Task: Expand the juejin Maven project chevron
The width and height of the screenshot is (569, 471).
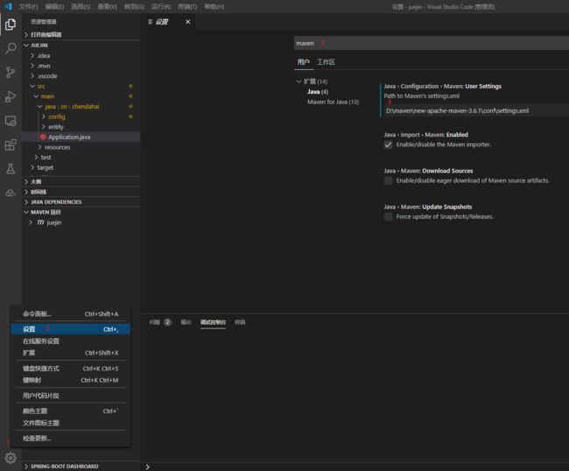Action: pos(31,222)
